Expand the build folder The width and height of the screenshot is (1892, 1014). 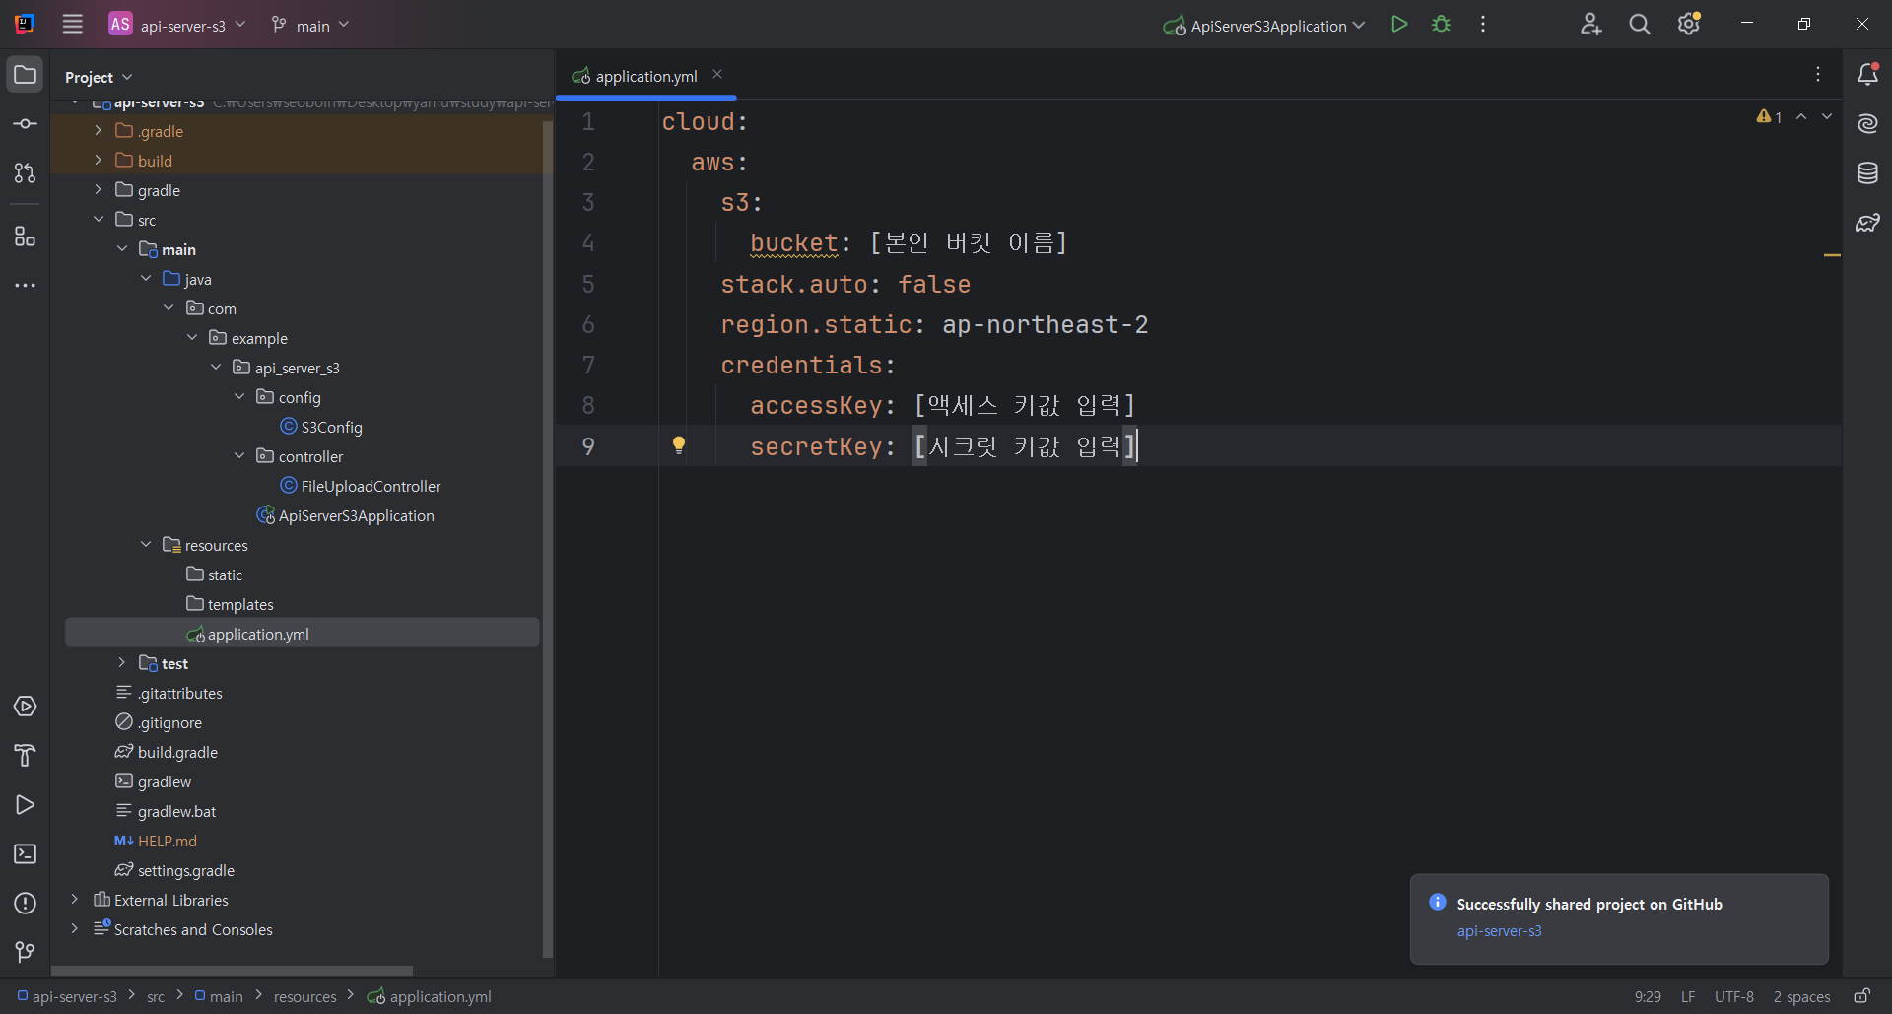(x=98, y=161)
